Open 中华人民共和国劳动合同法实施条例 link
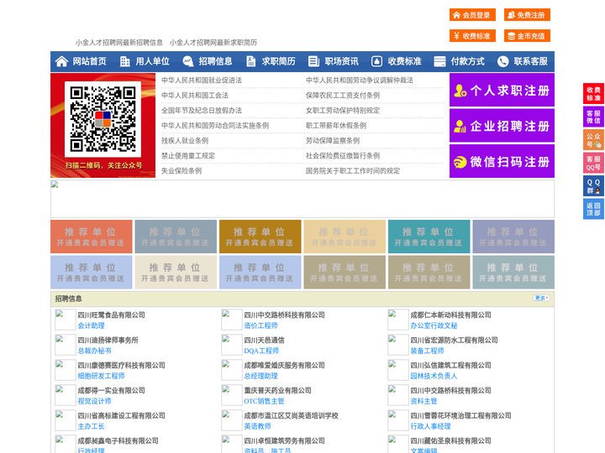605x453 pixels. coord(215,126)
